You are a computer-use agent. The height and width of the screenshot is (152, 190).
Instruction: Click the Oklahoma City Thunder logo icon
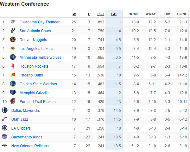13,22
